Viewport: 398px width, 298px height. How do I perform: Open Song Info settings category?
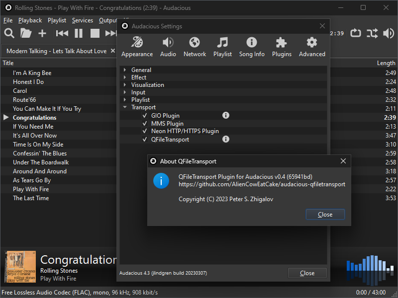(252, 47)
